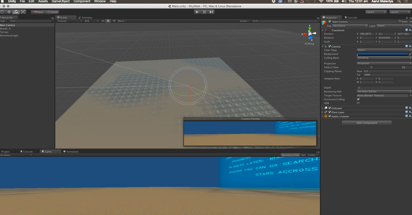Disable the Occlusion Culling checkbox

click(358, 99)
